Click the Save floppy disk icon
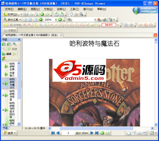Viewport: 159px width, 141px height. point(26,14)
